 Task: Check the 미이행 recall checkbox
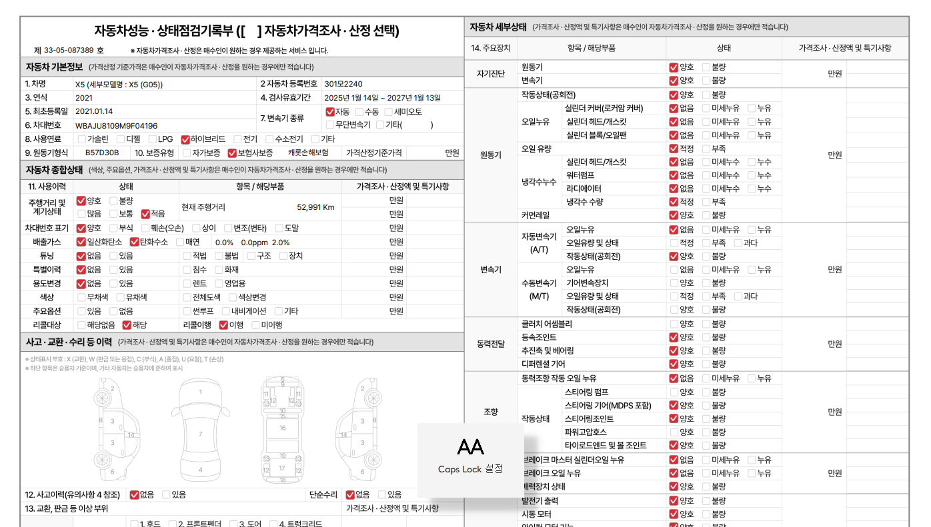(x=256, y=325)
